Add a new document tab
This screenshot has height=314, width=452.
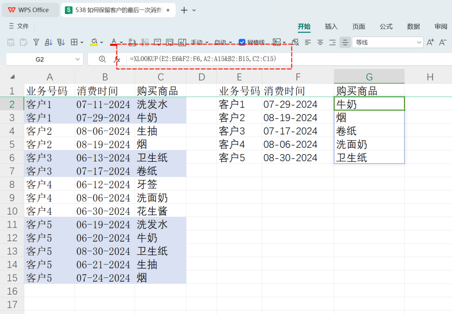pos(184,10)
